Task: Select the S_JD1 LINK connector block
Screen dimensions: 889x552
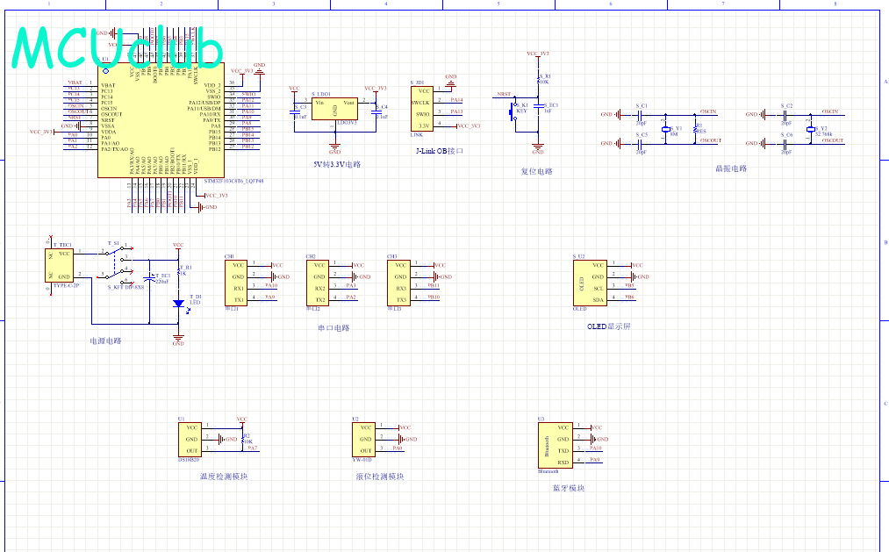Action: 422,109
